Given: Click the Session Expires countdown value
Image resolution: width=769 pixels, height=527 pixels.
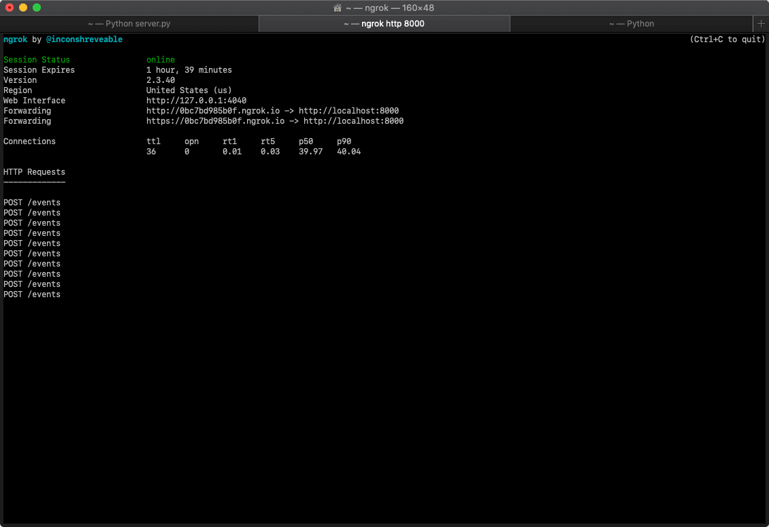Looking at the screenshot, I should tap(189, 69).
